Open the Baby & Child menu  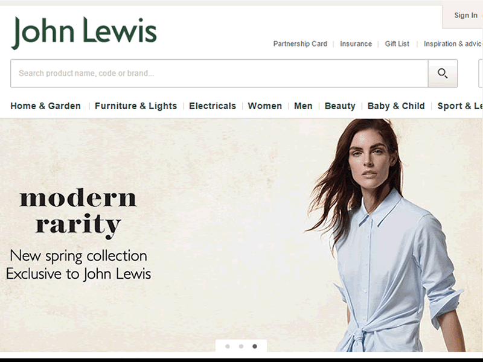coord(396,106)
